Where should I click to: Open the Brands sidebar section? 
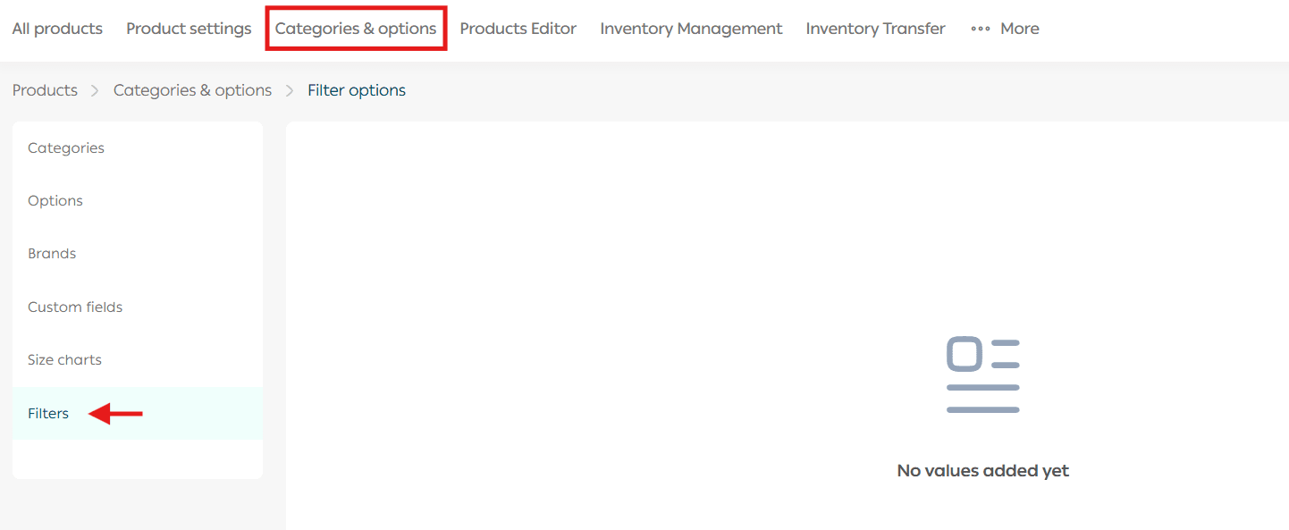[52, 254]
